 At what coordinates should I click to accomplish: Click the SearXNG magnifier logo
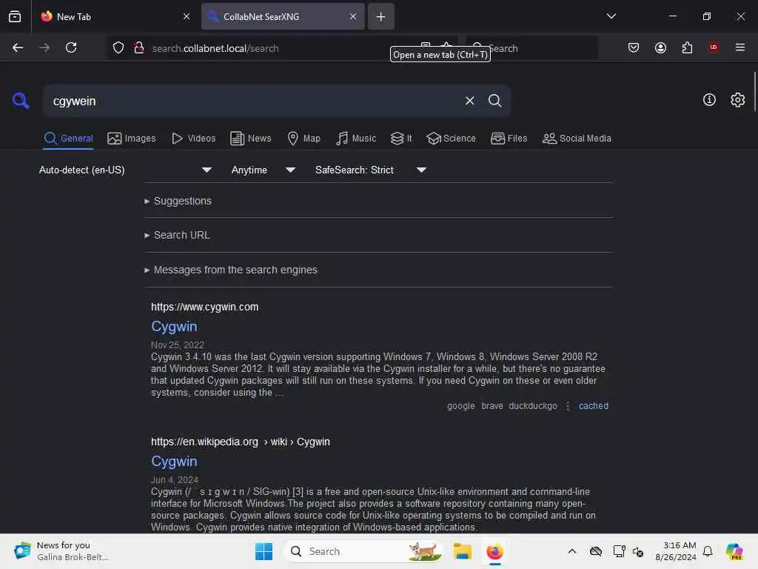coord(21,101)
